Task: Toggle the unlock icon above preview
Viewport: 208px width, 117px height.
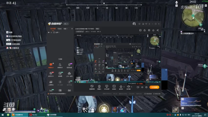Action: click(x=145, y=30)
